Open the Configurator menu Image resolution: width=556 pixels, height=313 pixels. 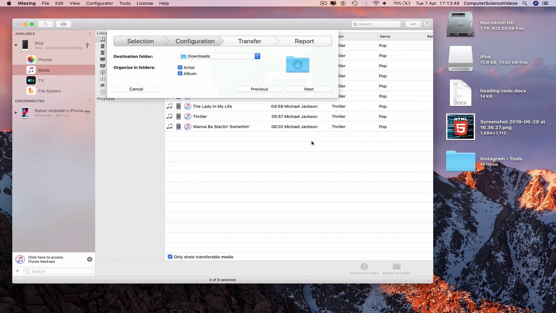(99, 3)
